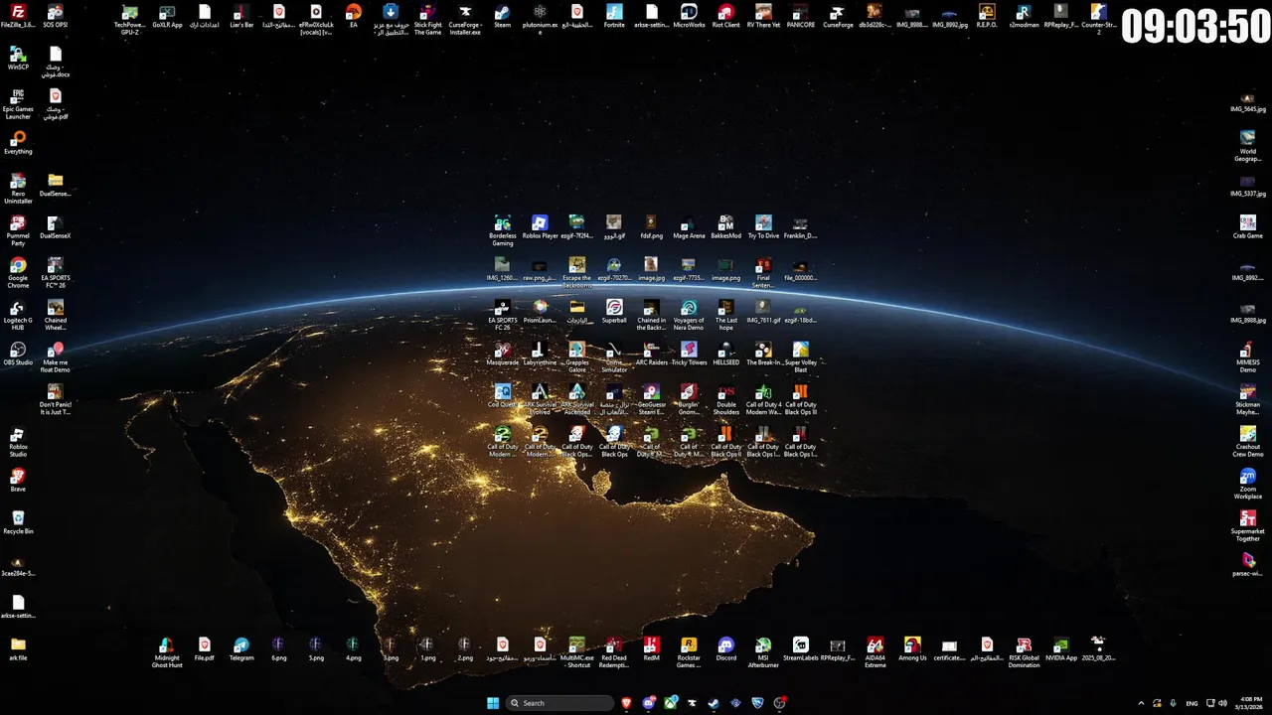Open AIDA64 Extreme shortcut
This screenshot has width=1272, height=715.
click(x=875, y=652)
